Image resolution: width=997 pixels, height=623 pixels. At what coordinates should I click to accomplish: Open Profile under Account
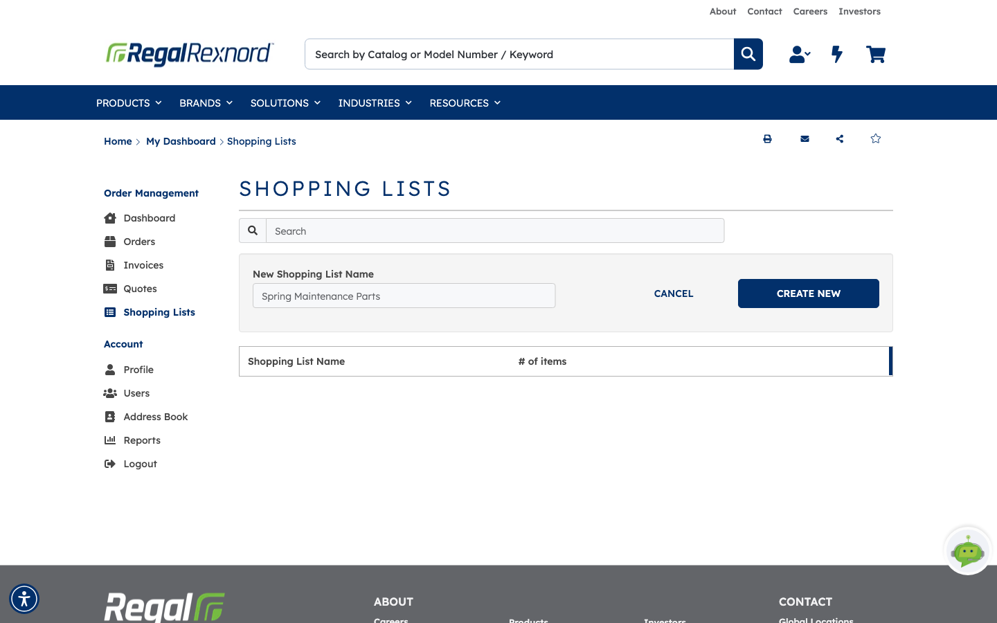[x=129, y=370]
